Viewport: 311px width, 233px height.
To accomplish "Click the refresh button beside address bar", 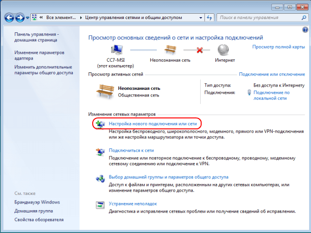I will pyautogui.click(x=209, y=17).
